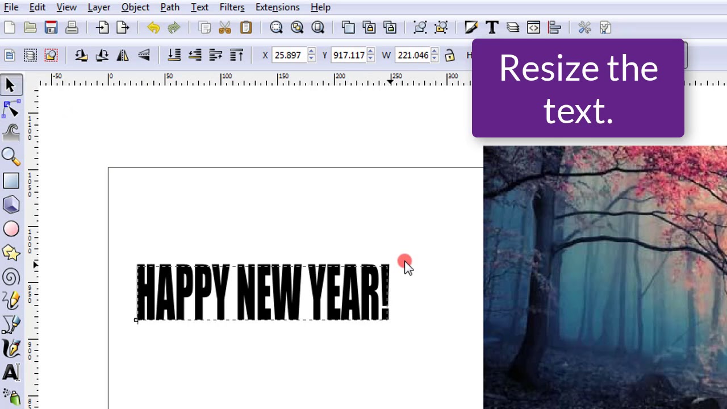Viewport: 727px width, 409px height.
Task: Ungroup selected objects
Action: coord(441,27)
